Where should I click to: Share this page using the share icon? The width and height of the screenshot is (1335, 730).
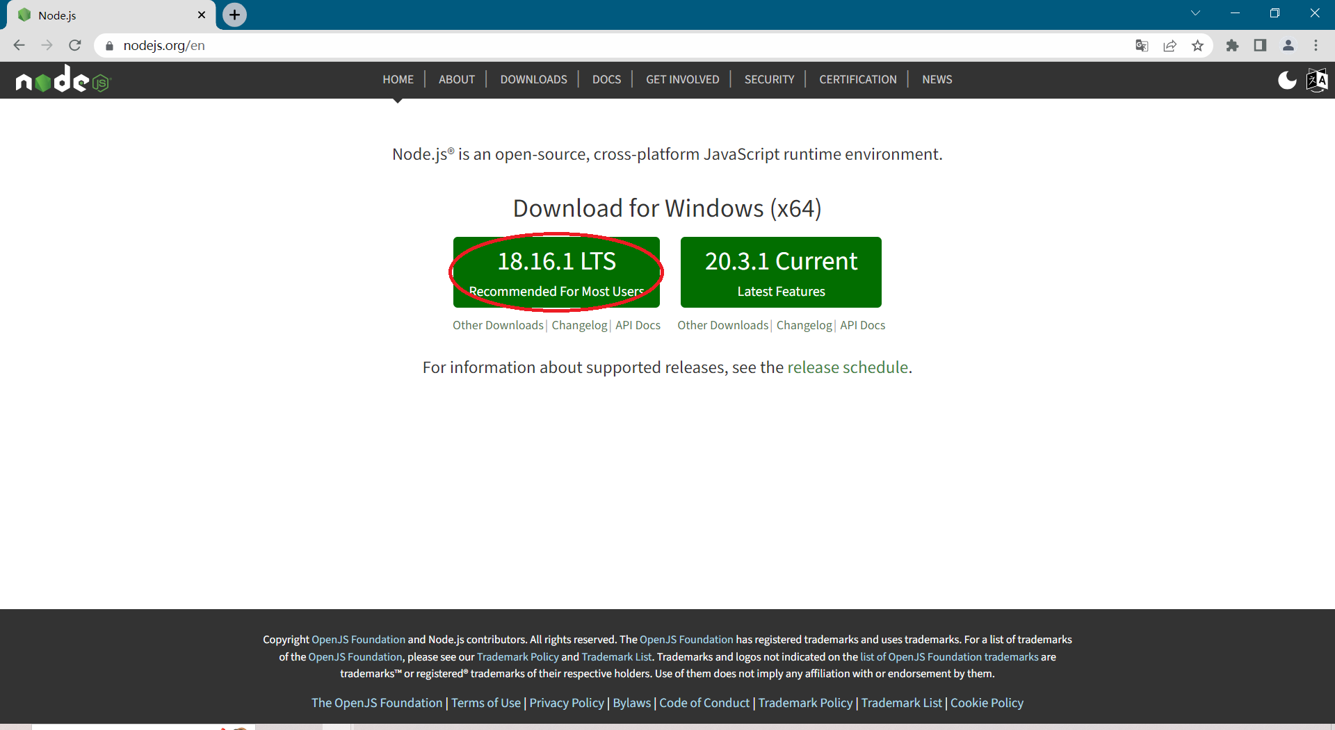[1170, 46]
